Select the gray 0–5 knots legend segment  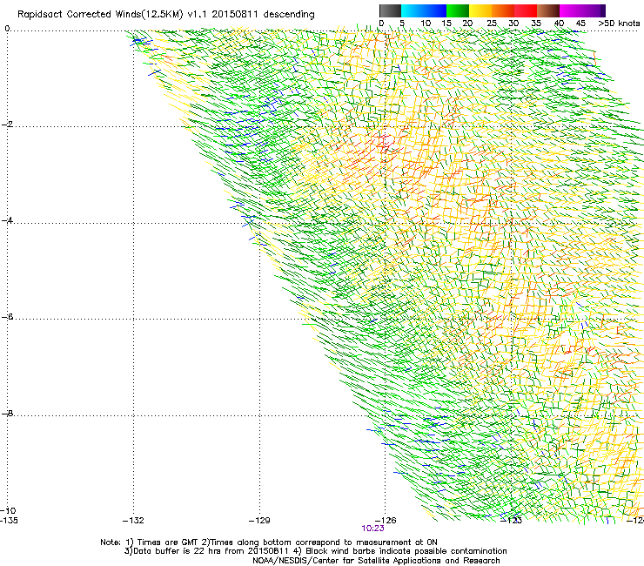[x=390, y=10]
